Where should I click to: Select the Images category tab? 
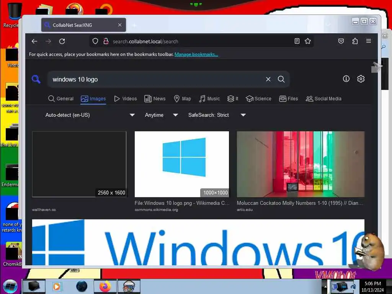point(93,99)
